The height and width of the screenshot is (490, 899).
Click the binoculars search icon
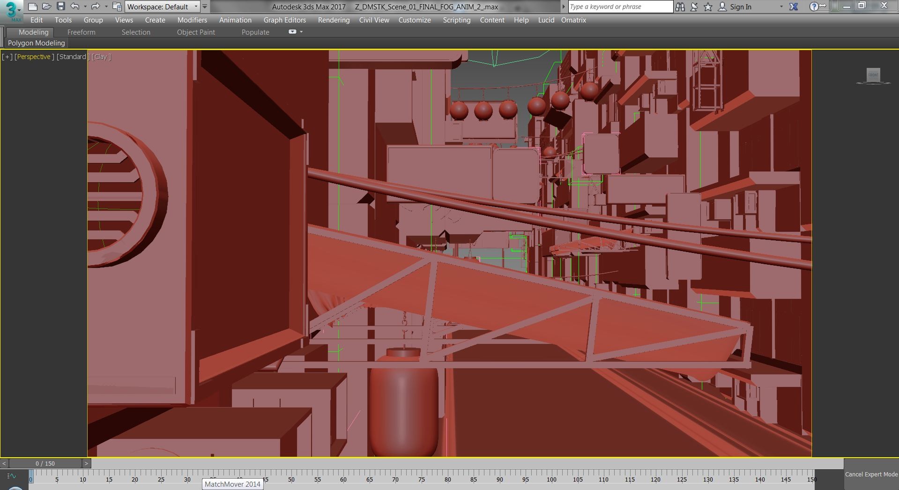pyautogui.click(x=680, y=7)
